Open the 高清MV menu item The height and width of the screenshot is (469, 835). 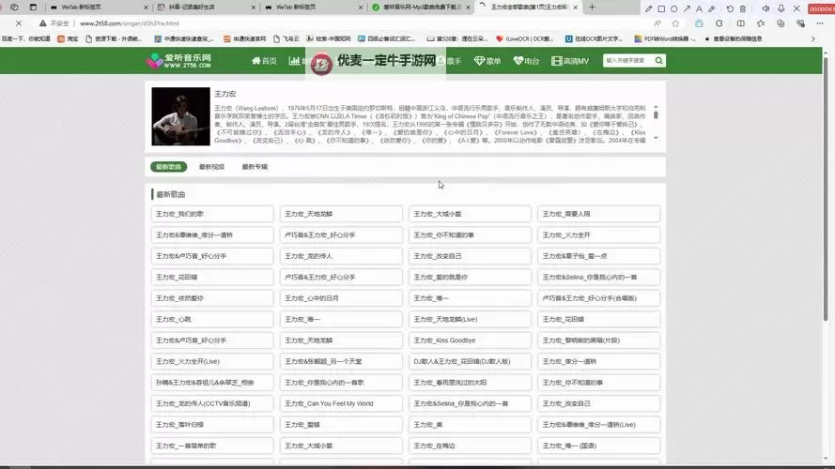click(x=570, y=61)
